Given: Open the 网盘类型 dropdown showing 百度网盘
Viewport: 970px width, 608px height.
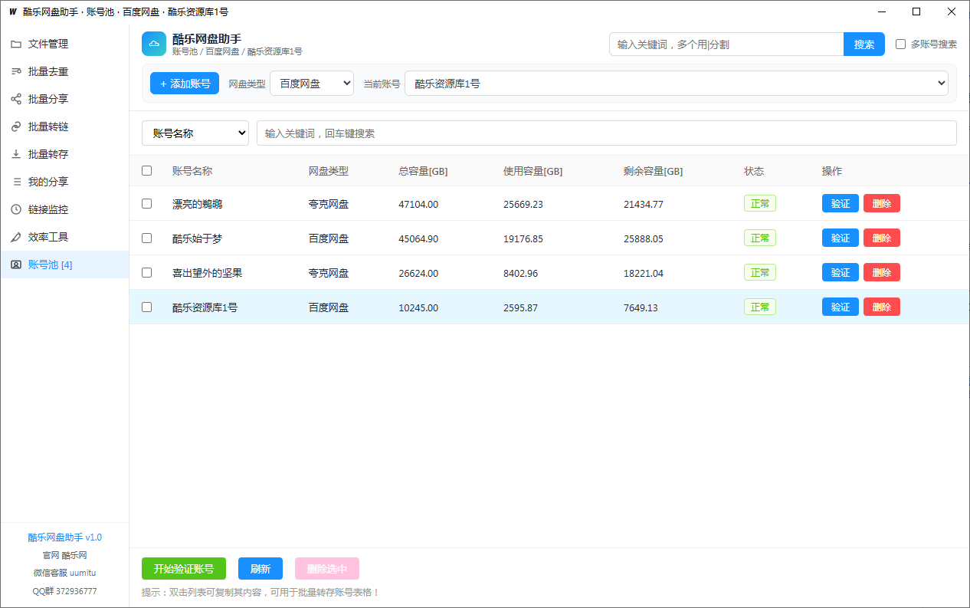Looking at the screenshot, I should click(312, 84).
